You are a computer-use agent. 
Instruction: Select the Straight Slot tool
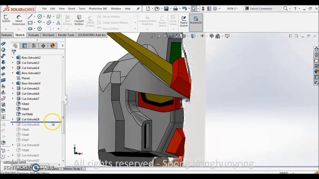pyautogui.click(x=30, y=29)
